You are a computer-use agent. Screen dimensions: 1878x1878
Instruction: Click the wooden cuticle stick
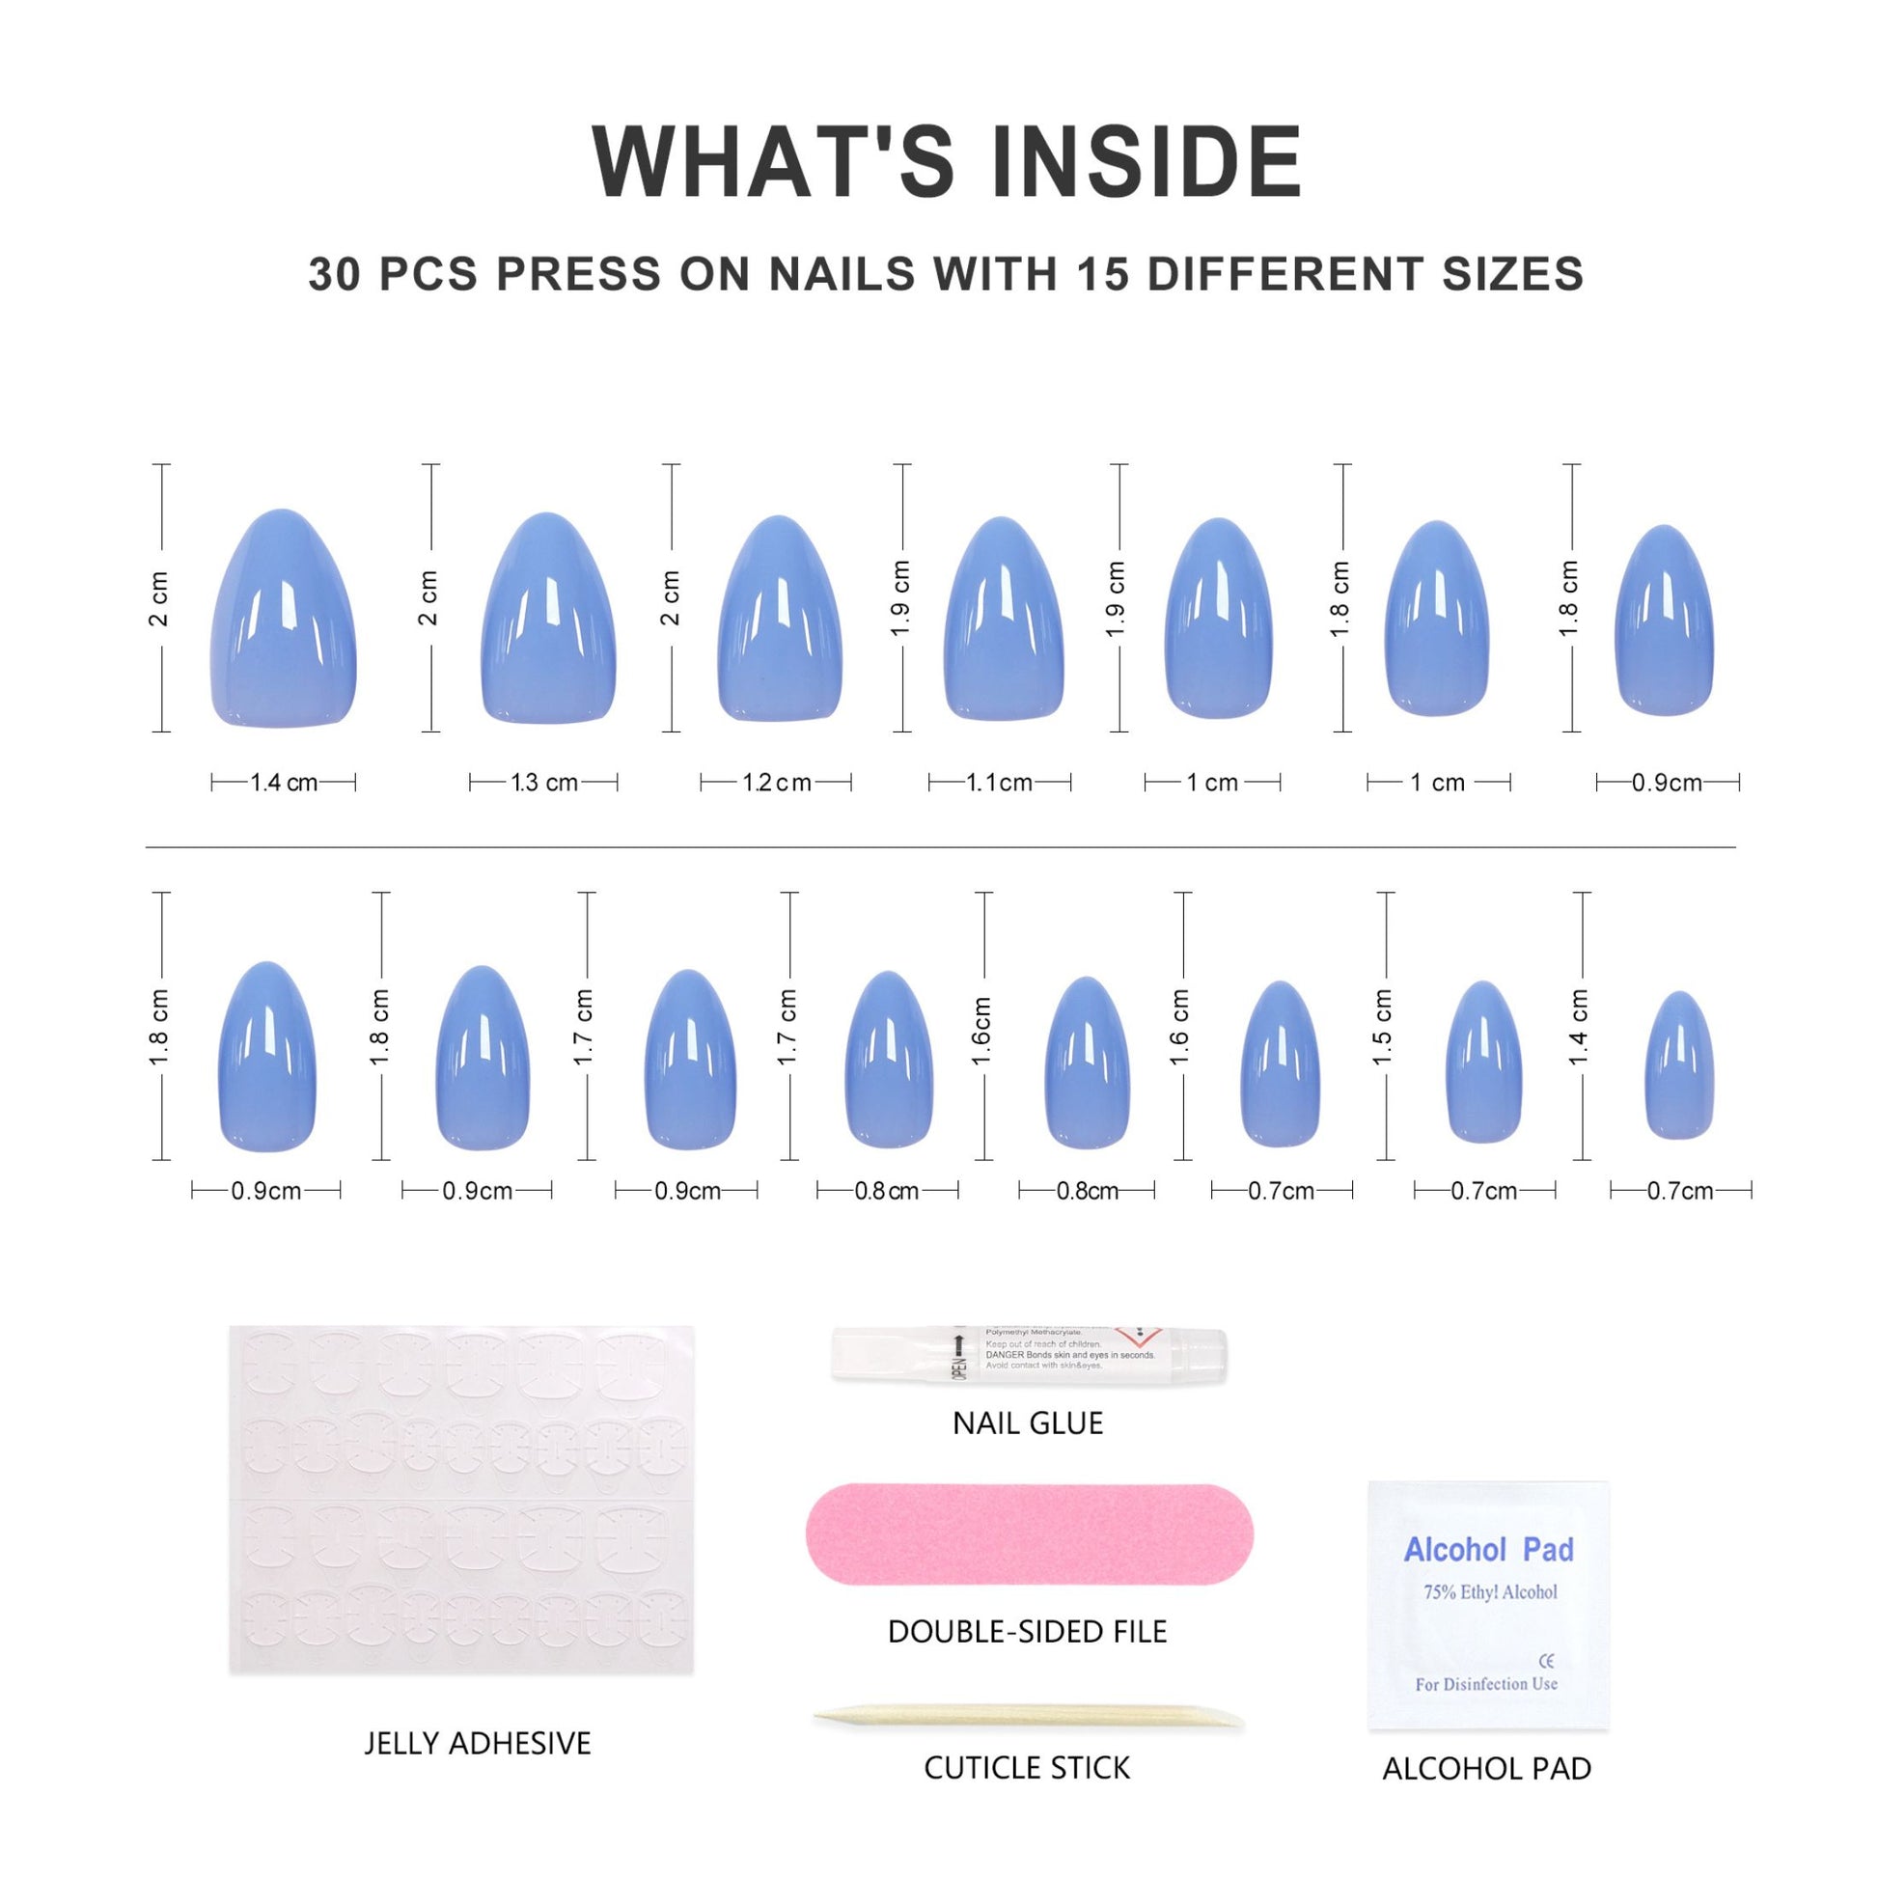[1029, 1719]
